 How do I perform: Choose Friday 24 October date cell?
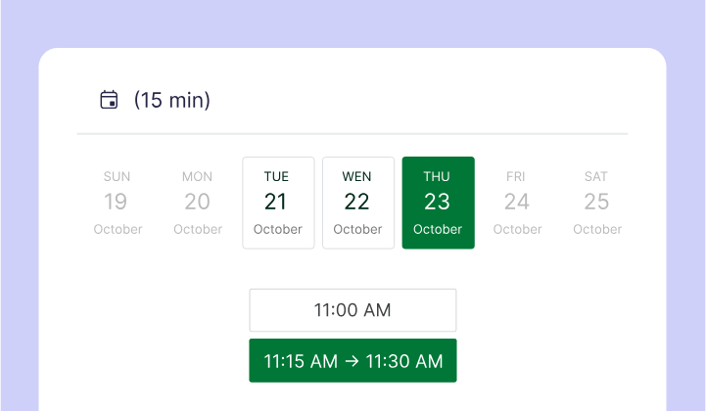(x=517, y=203)
